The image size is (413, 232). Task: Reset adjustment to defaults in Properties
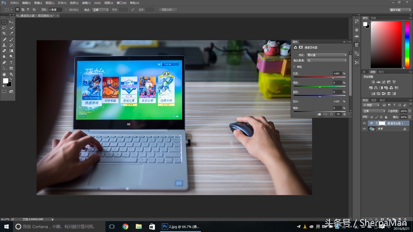pos(331,114)
